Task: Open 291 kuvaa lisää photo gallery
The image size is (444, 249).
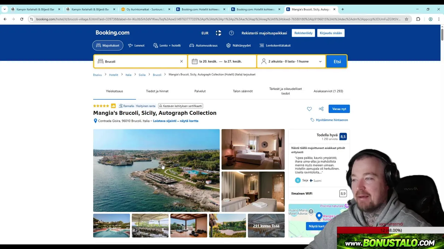Action: (x=266, y=225)
